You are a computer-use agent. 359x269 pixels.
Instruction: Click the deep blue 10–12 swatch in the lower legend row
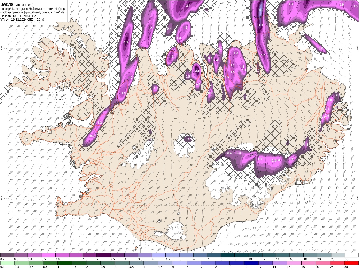pos(251,263)
